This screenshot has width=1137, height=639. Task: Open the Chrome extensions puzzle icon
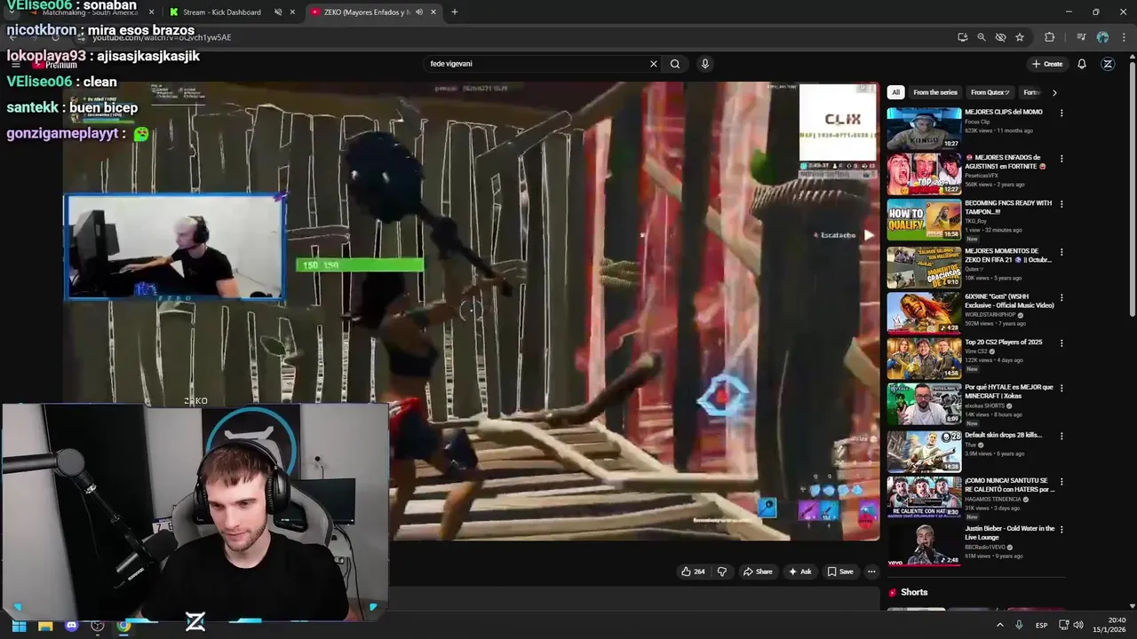point(1050,37)
